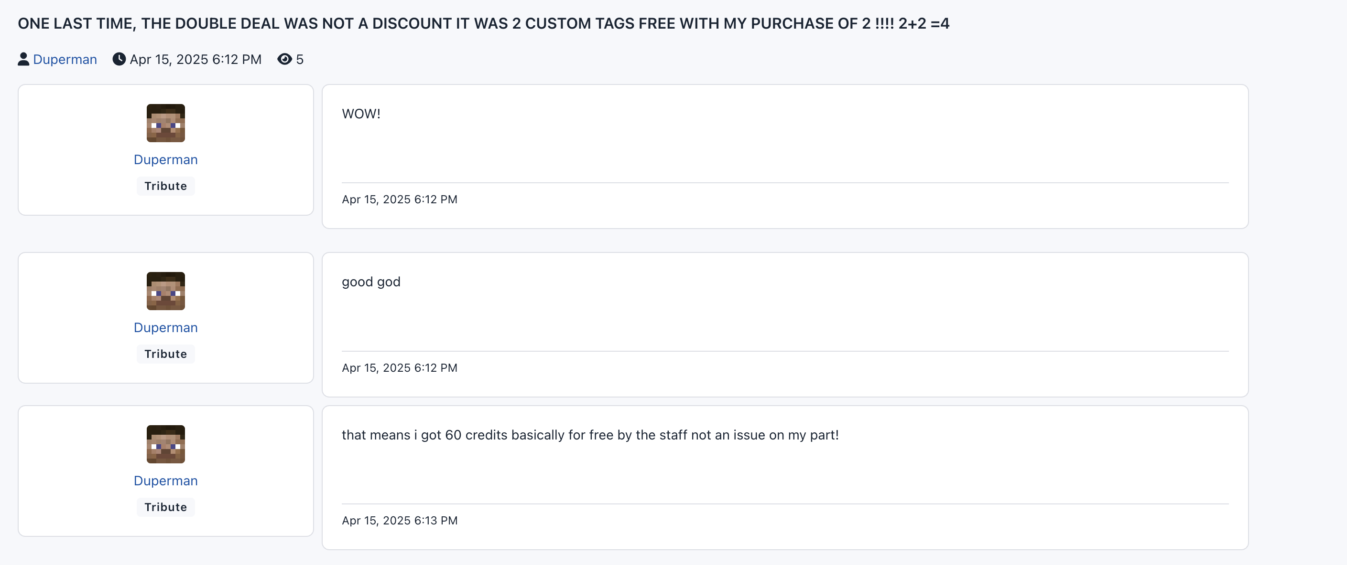1347x565 pixels.
Task: Click the WOW! post message
Action: coord(361,114)
